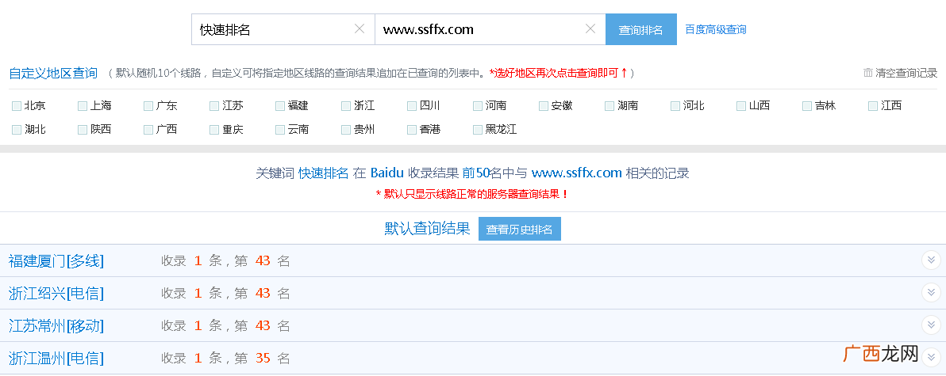Check the 浙江 region checkbox
Screen dimensions: 946x376
coord(346,107)
